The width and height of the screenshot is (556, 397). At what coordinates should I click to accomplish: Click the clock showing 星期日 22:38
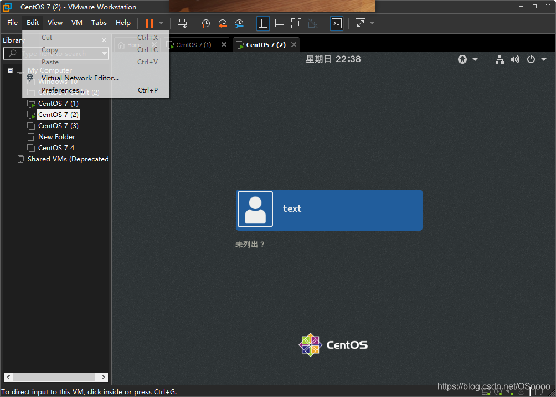[x=333, y=59]
